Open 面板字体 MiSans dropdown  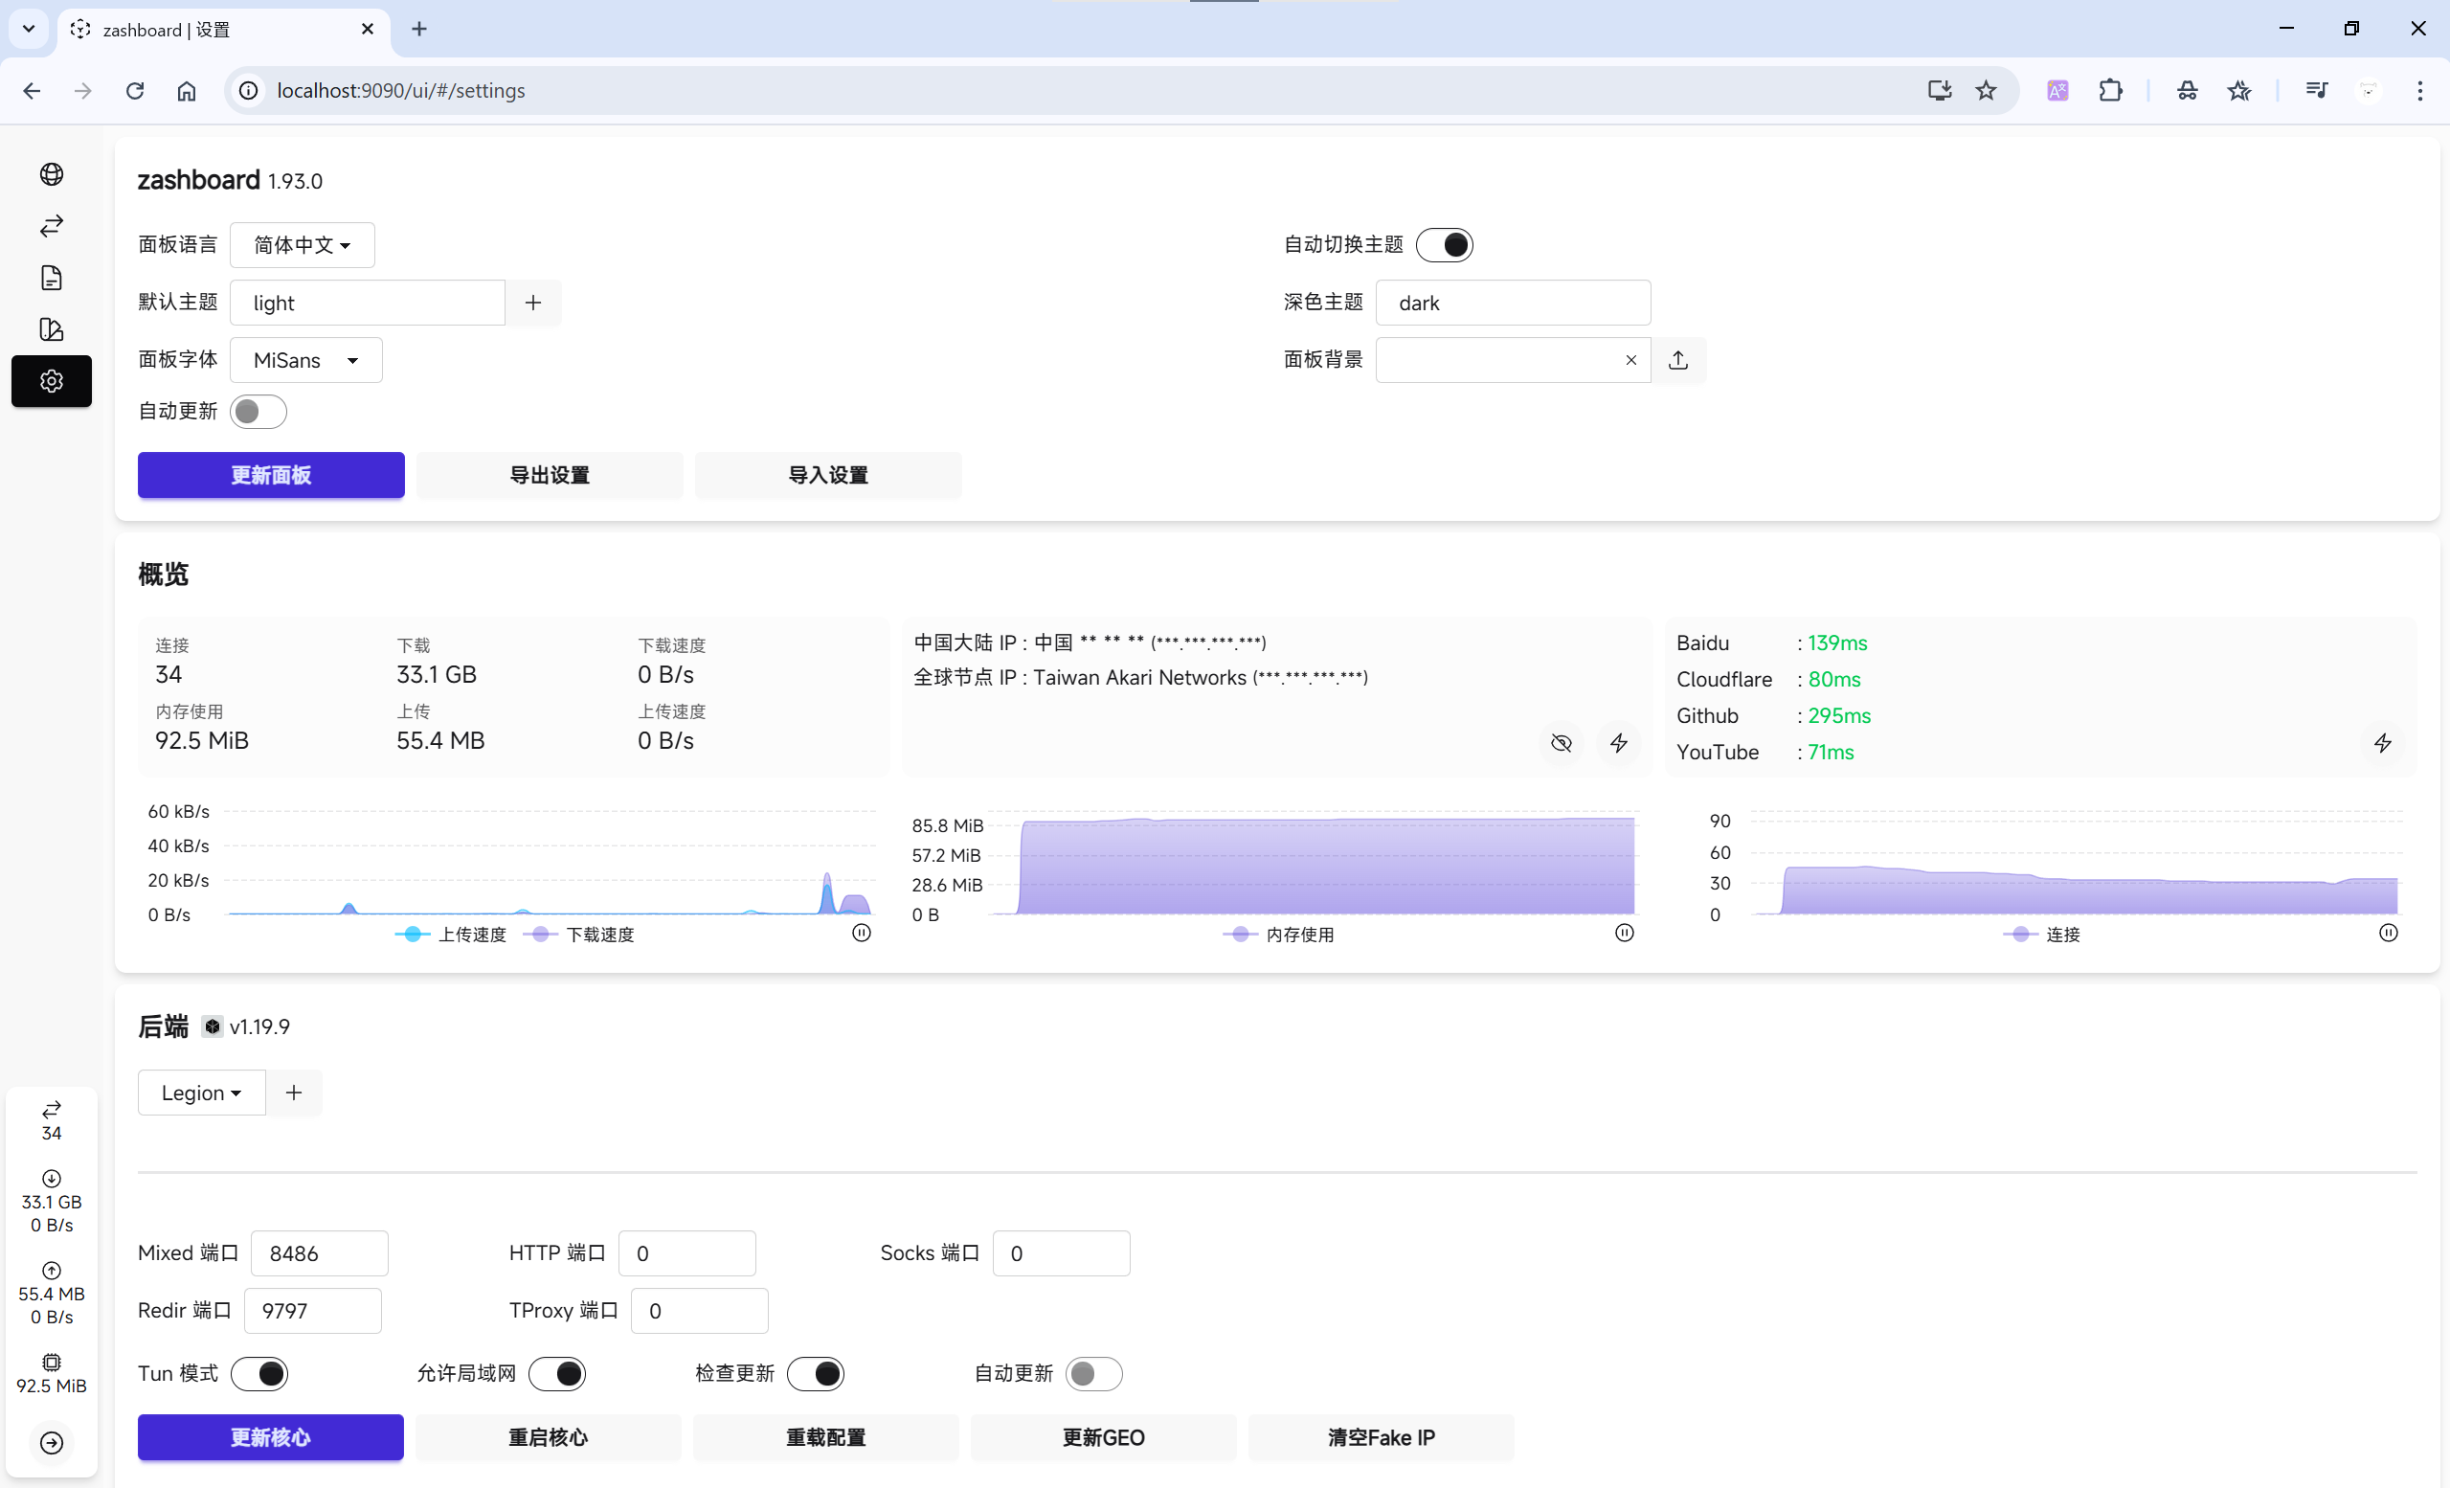[306, 360]
